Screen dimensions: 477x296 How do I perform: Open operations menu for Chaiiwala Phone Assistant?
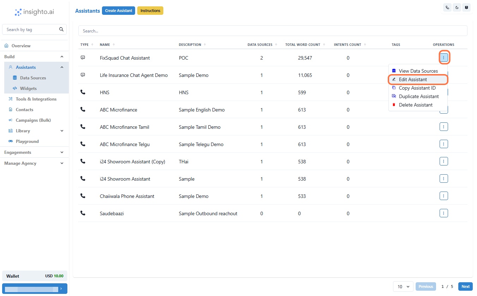click(444, 196)
